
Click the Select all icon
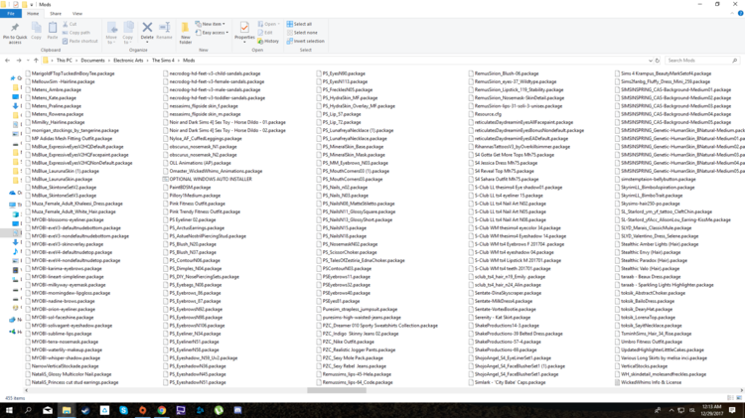tap(289, 24)
